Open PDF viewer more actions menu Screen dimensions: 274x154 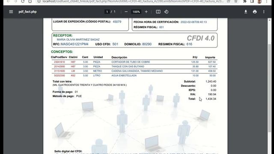click(264, 12)
